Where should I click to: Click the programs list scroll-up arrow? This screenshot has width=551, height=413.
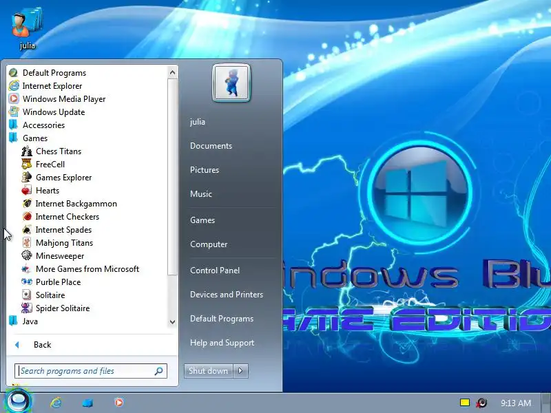pos(172,73)
